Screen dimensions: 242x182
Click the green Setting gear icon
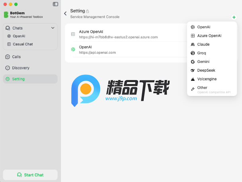(x=8, y=79)
